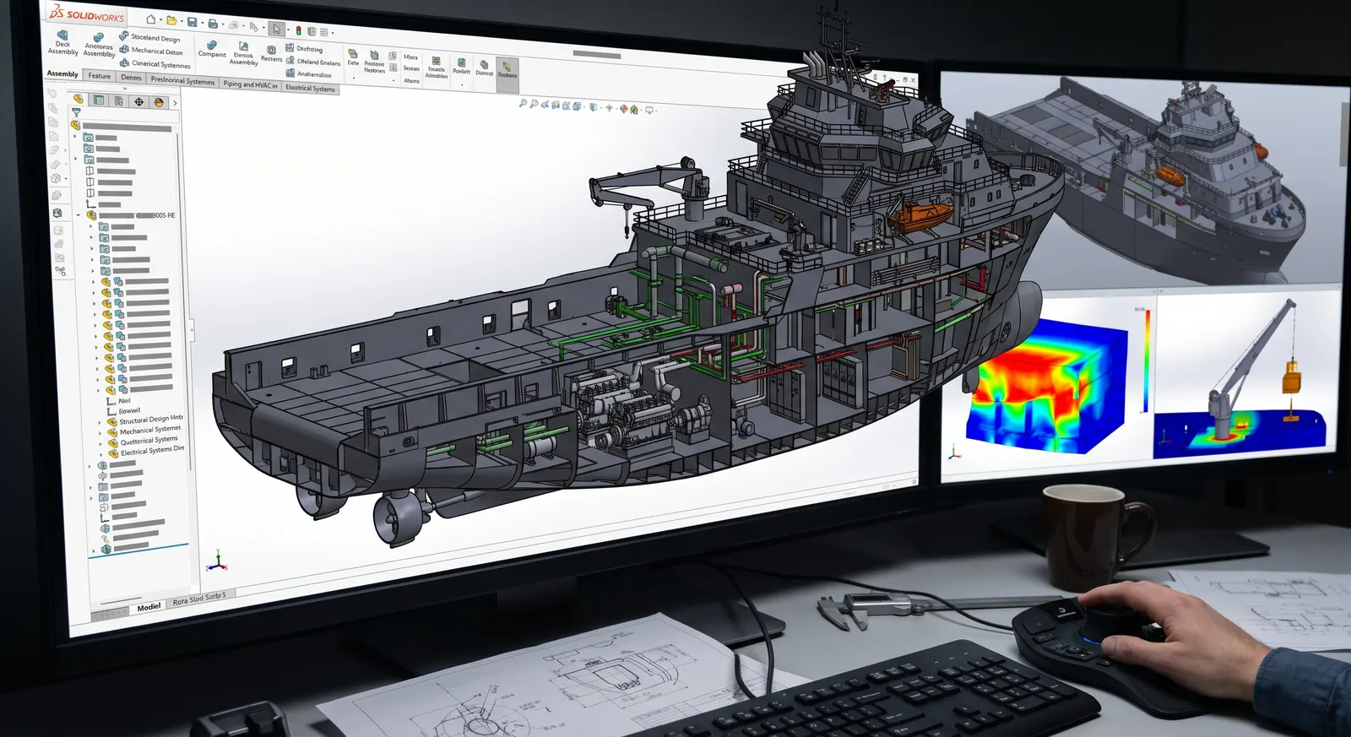Click the Home icon in the quick-access toolbar

click(x=151, y=19)
